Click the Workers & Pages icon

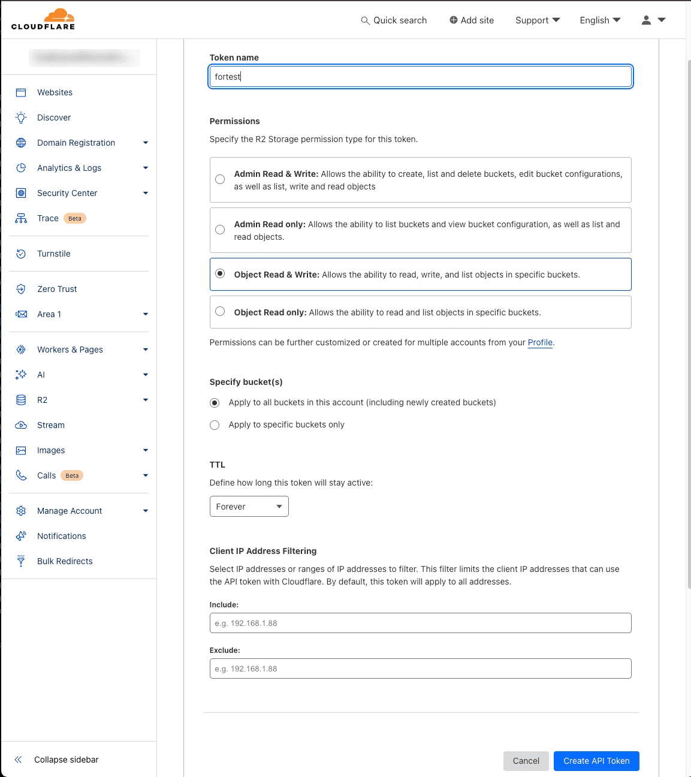click(x=21, y=350)
